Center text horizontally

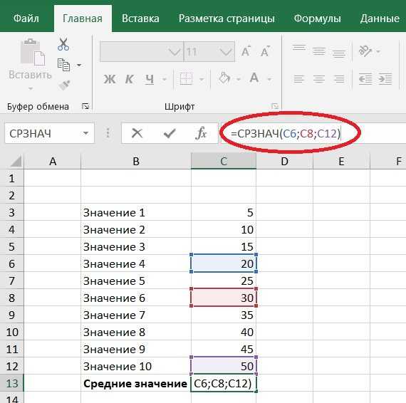point(319,79)
